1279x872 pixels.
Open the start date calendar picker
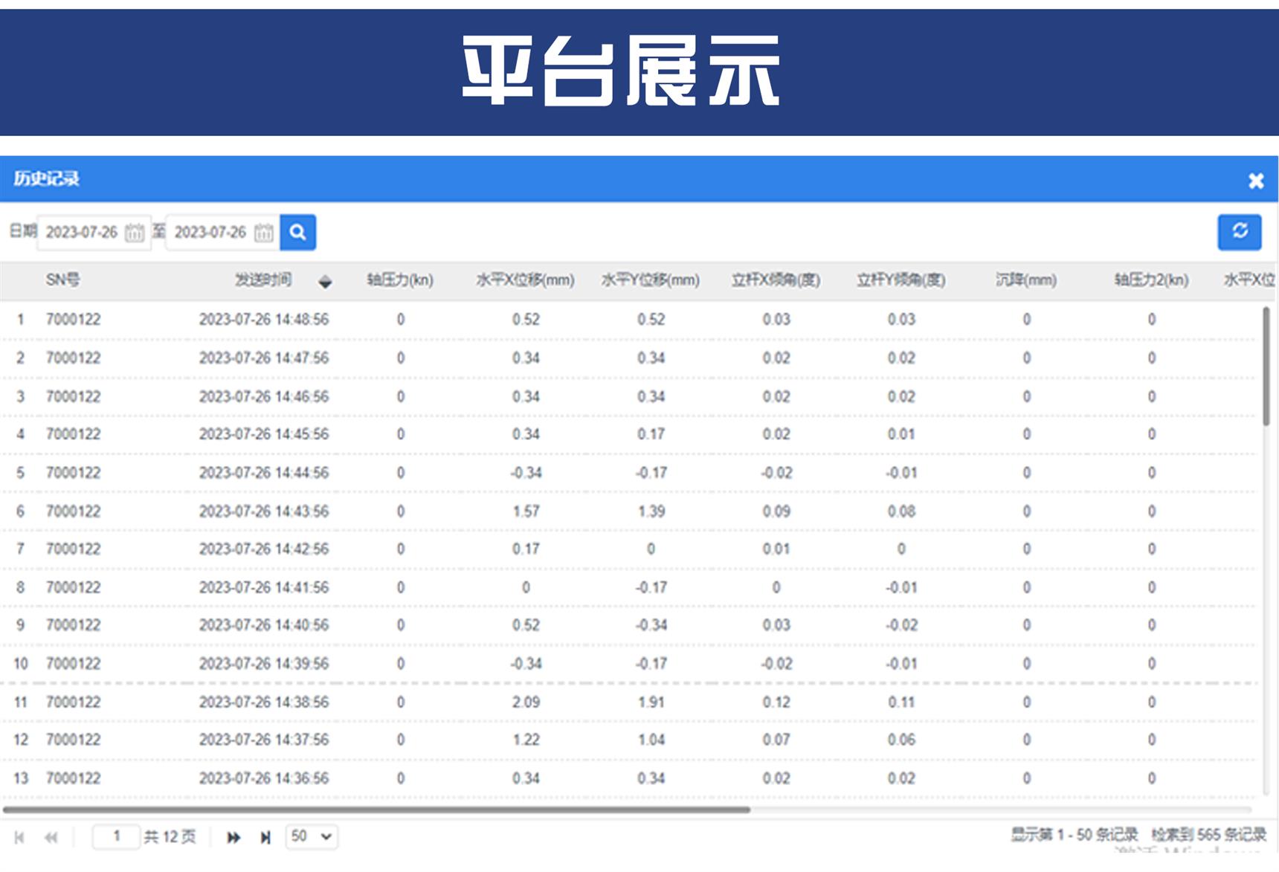click(135, 233)
